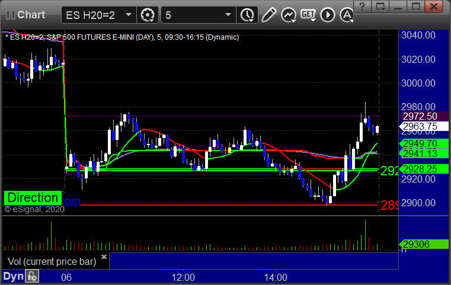Select the pencil drawing tools icon
Image resolution: width=451 pixels, height=285 pixels.
coord(268,15)
